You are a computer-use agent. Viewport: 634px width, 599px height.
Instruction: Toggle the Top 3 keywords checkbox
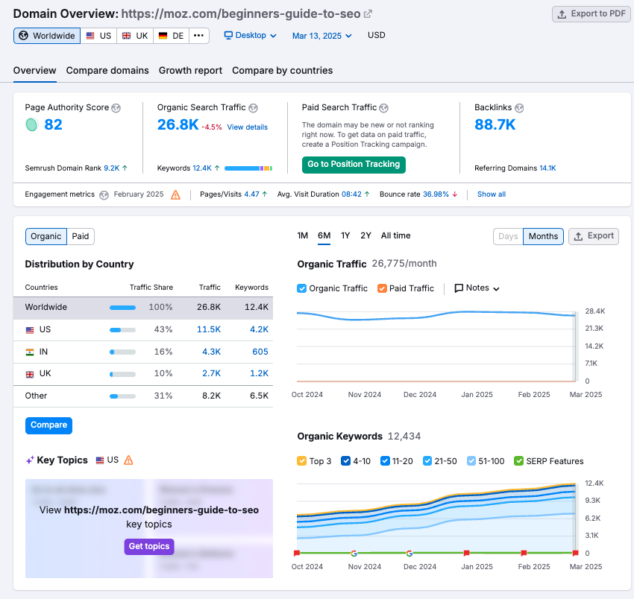point(301,461)
